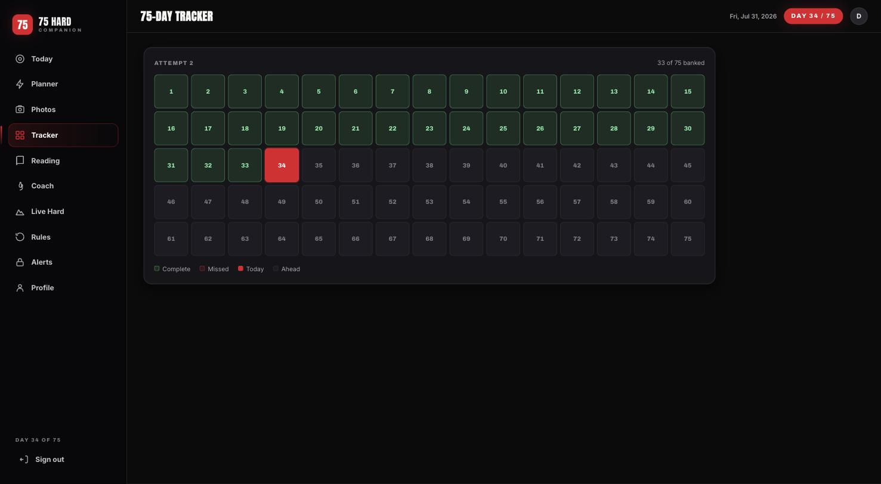This screenshot has height=484, width=881.
Task: Click the '75 HARD COMPANION' app title
Action: [60, 24]
